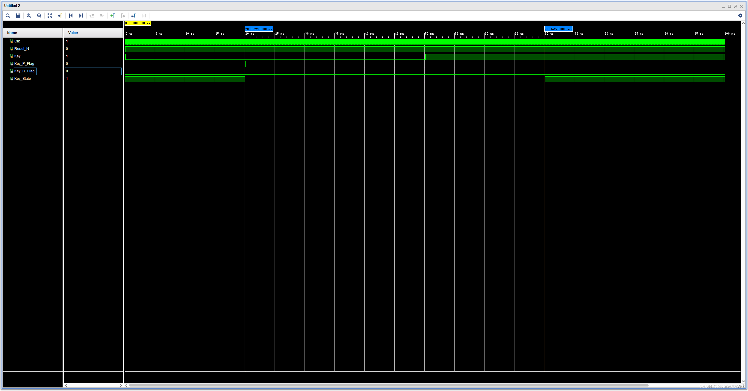The image size is (748, 391).
Task: Click the Zoom In icon
Action: [29, 16]
